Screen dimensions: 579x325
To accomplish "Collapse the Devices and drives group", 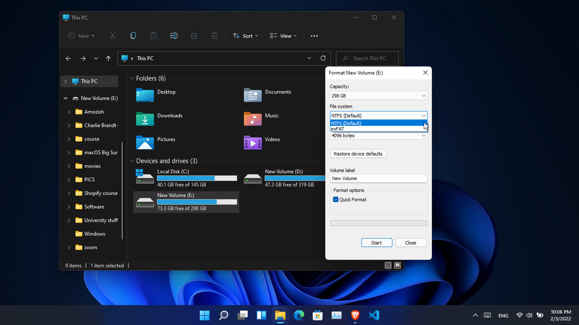I will [132, 161].
